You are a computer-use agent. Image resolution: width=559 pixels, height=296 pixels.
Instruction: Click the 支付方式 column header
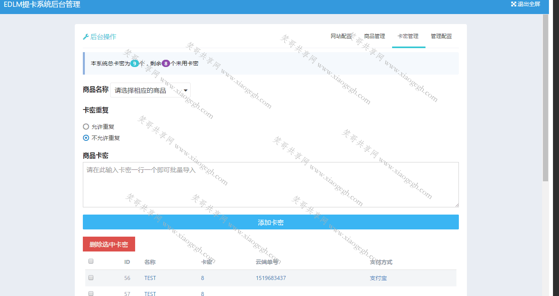pyautogui.click(x=381, y=262)
